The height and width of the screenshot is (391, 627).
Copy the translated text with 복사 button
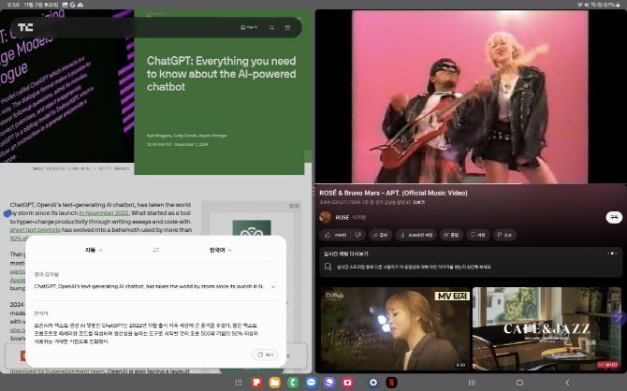click(264, 355)
